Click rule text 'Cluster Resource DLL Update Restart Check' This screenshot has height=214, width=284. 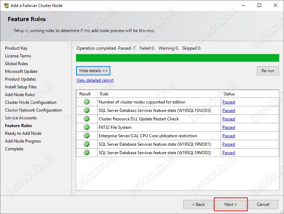click(139, 119)
